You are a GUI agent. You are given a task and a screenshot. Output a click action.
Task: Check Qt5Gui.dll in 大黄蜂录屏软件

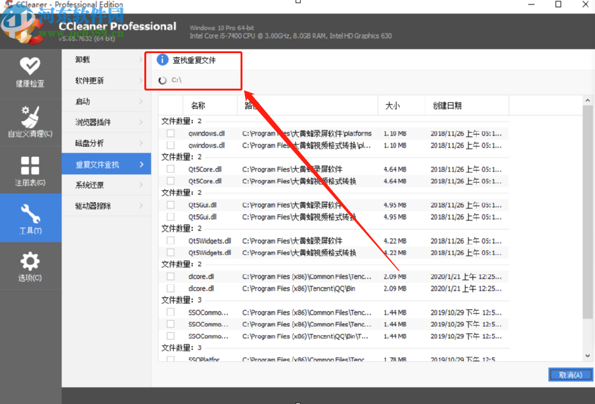point(171,205)
